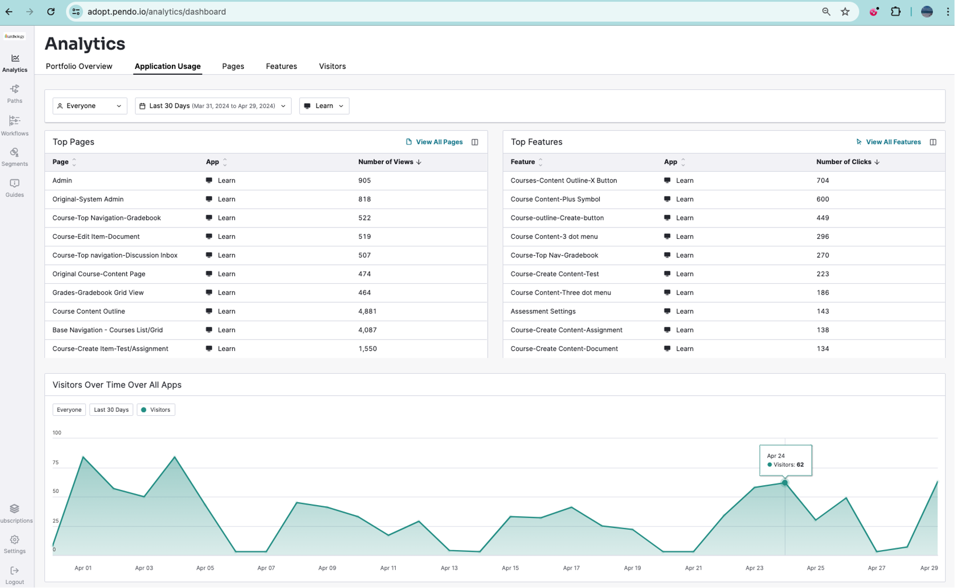
Task: Toggle the Visitors series legend
Action: click(156, 410)
